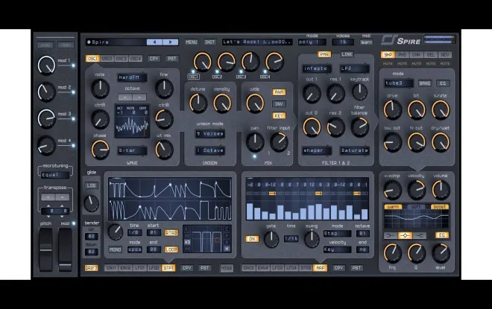
Task: Click the transpose down arrow button
Action: (48, 197)
